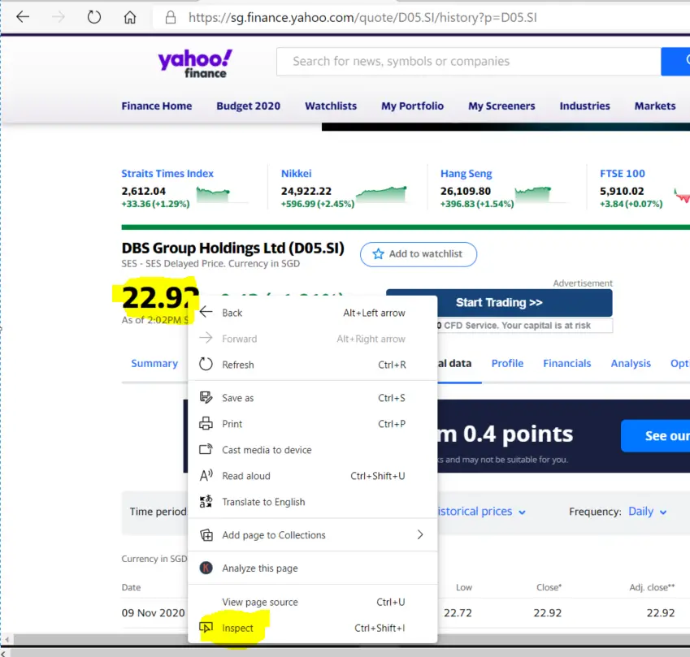
Task: Click the Collections icon in context menu
Action: click(x=206, y=534)
